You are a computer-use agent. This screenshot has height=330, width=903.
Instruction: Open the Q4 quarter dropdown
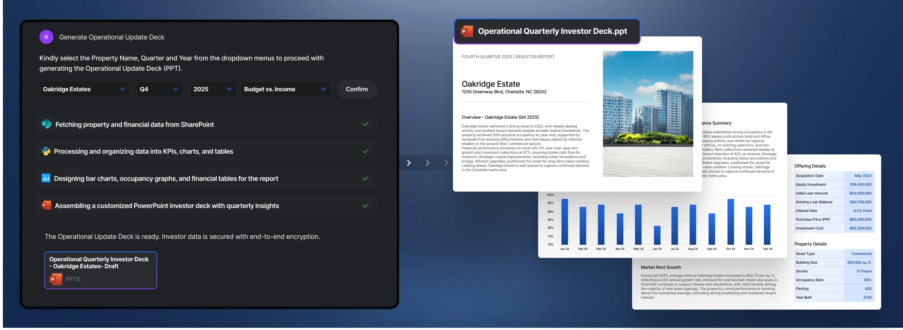pyautogui.click(x=159, y=89)
